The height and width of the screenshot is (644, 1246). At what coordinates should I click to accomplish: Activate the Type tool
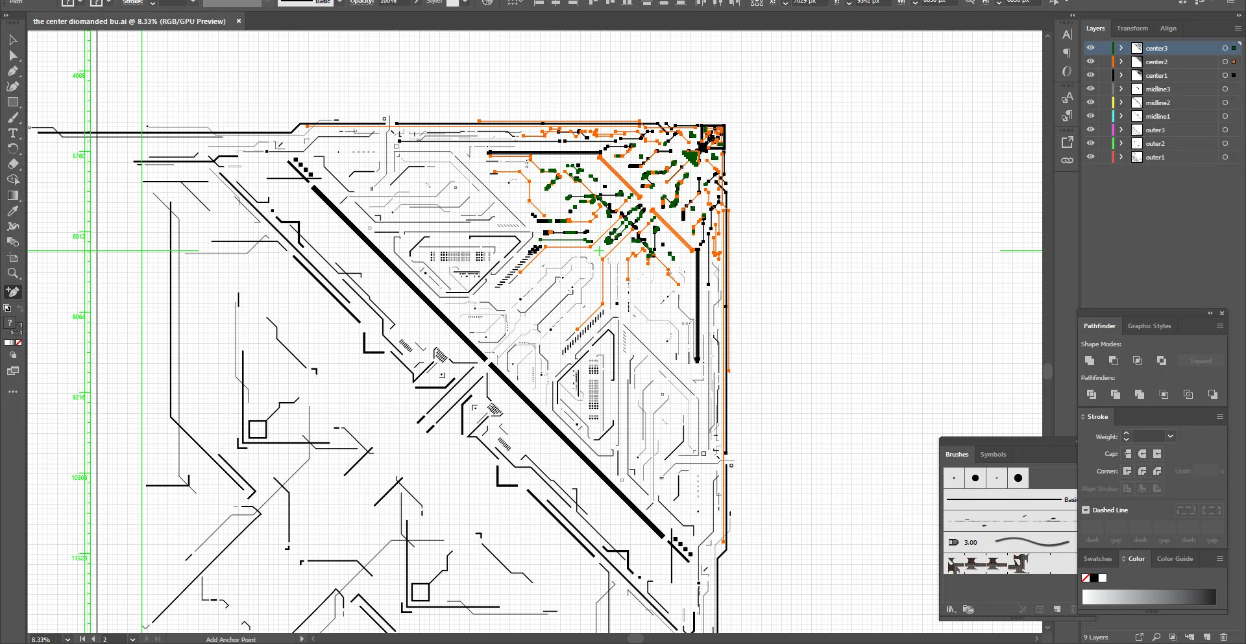coord(13,134)
